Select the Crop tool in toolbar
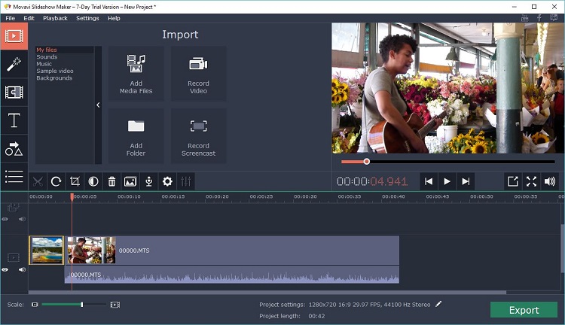Viewport: 565px width, 325px height. [75, 181]
